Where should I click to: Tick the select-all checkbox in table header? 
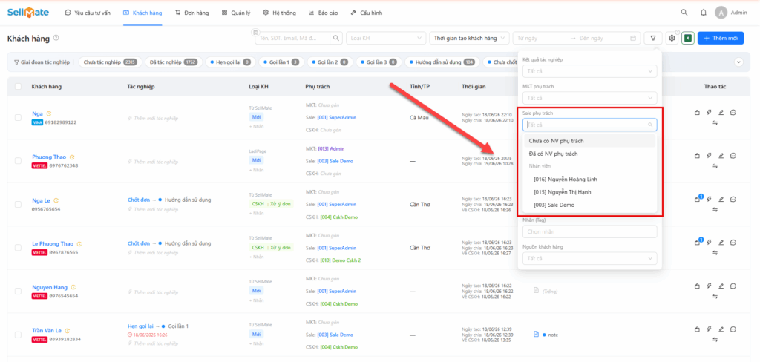[18, 86]
